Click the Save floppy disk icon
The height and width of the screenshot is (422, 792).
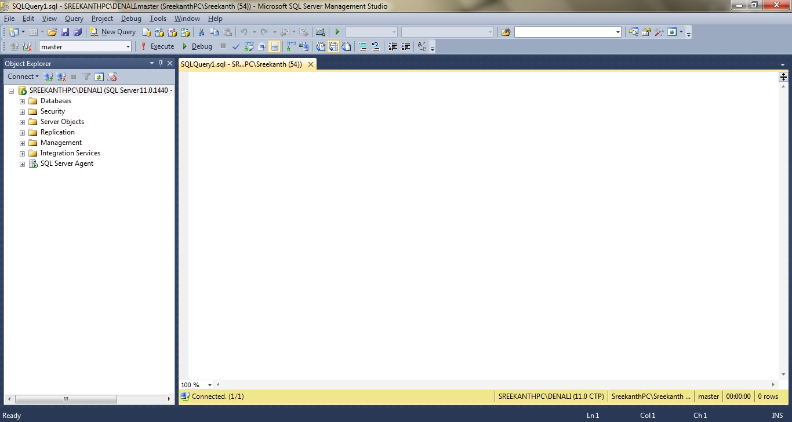coord(65,32)
